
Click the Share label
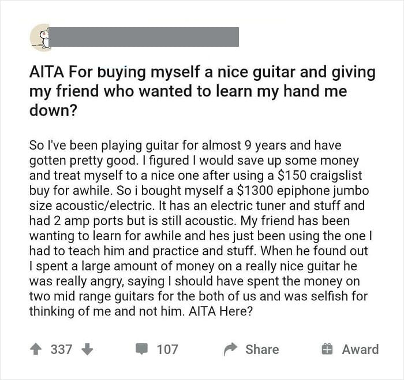(262, 349)
